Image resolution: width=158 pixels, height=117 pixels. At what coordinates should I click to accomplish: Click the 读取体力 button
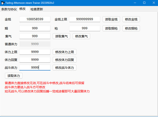[14, 76]
